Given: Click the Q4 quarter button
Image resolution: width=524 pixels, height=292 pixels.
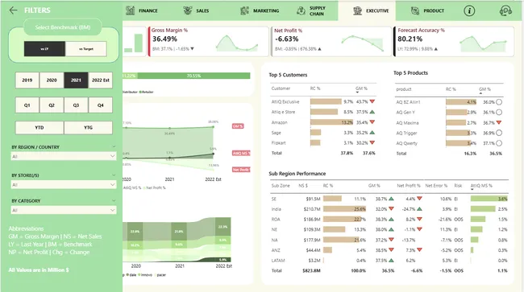Looking at the screenshot, I should (101, 105).
